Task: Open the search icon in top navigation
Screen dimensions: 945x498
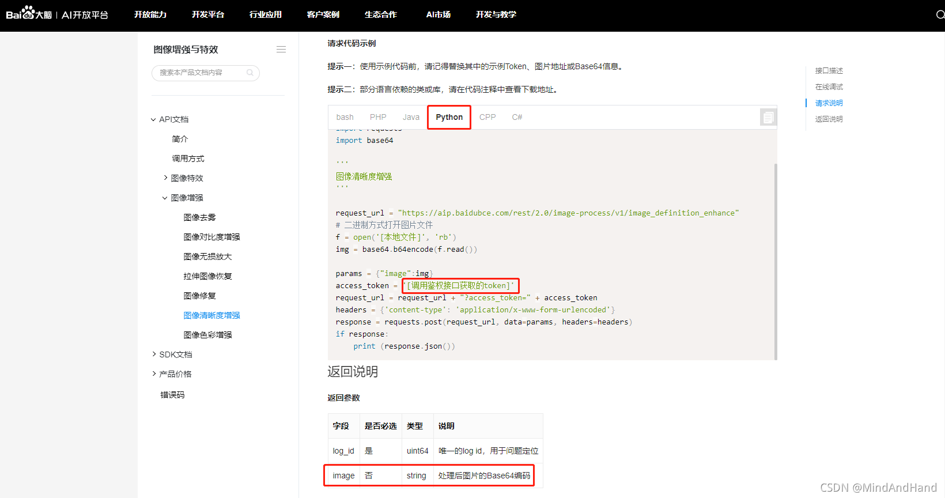Action: pos(940,14)
